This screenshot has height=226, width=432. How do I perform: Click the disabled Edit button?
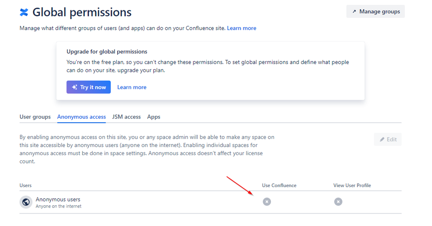click(x=388, y=139)
